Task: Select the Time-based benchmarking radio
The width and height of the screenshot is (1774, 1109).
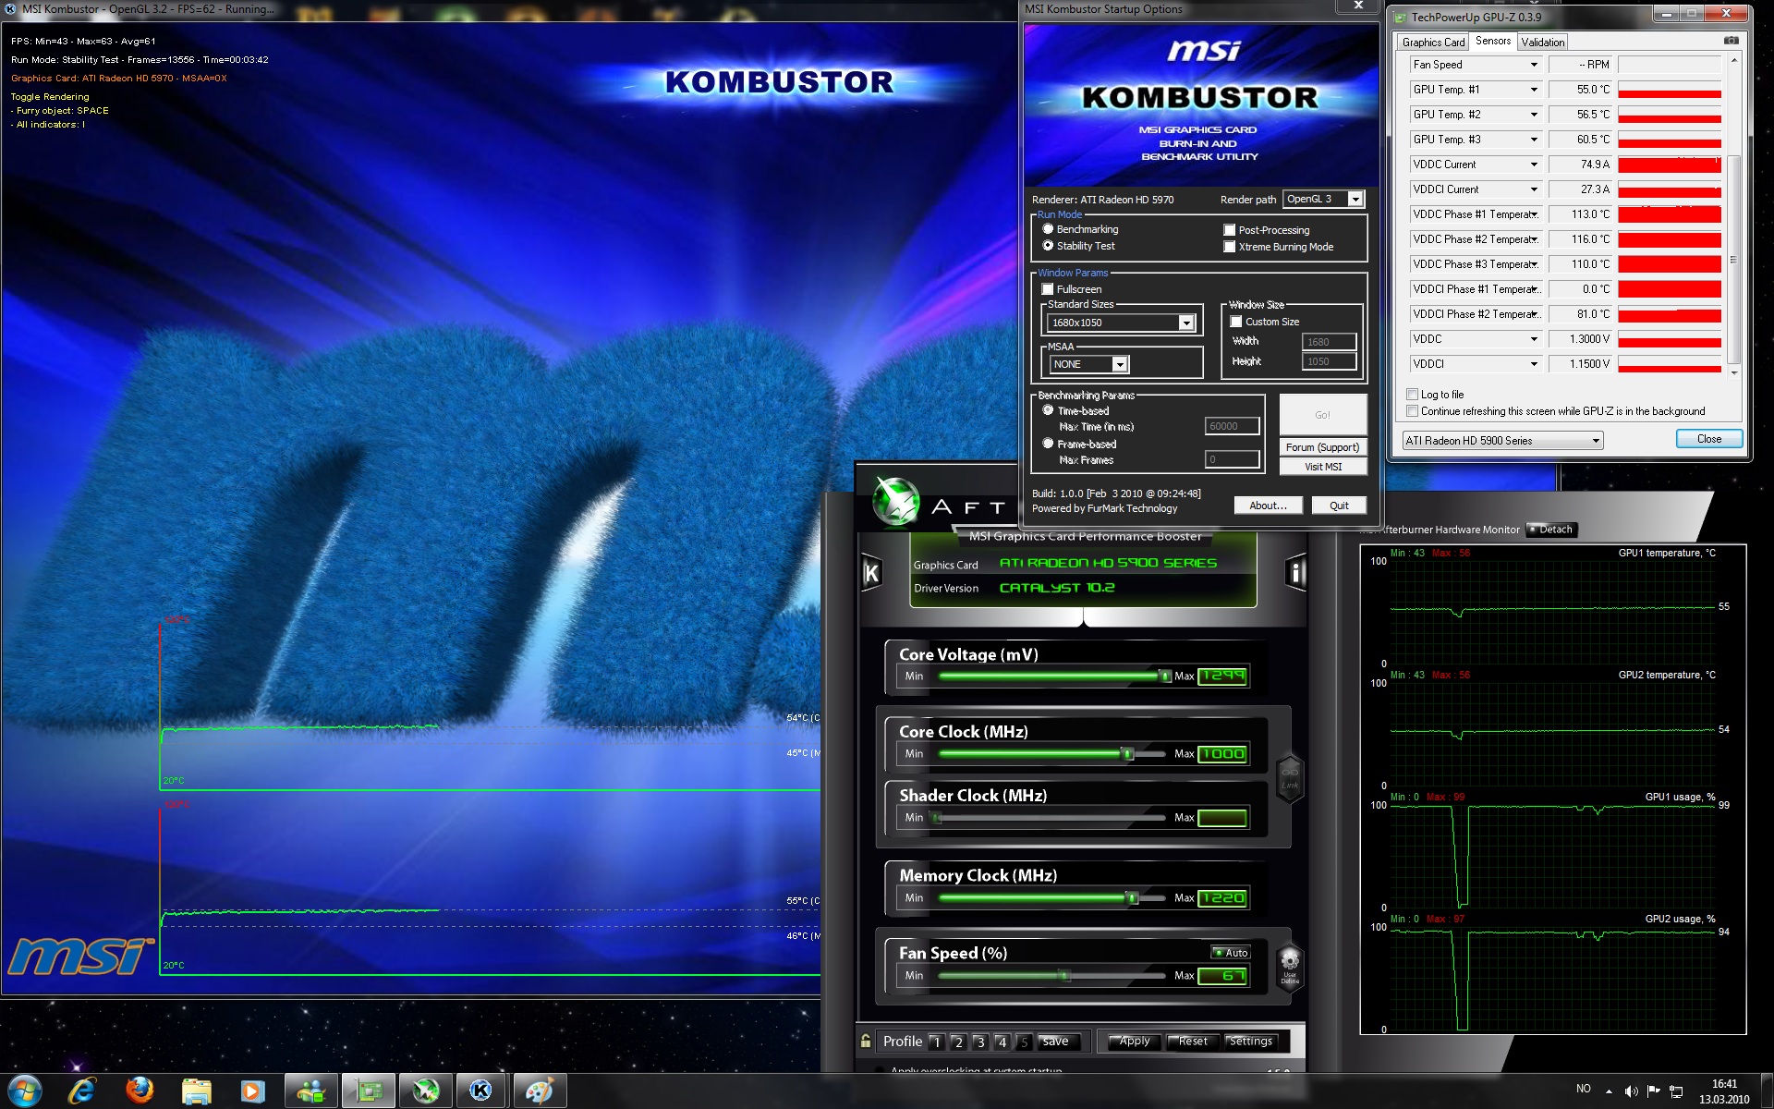Action: (x=1048, y=410)
